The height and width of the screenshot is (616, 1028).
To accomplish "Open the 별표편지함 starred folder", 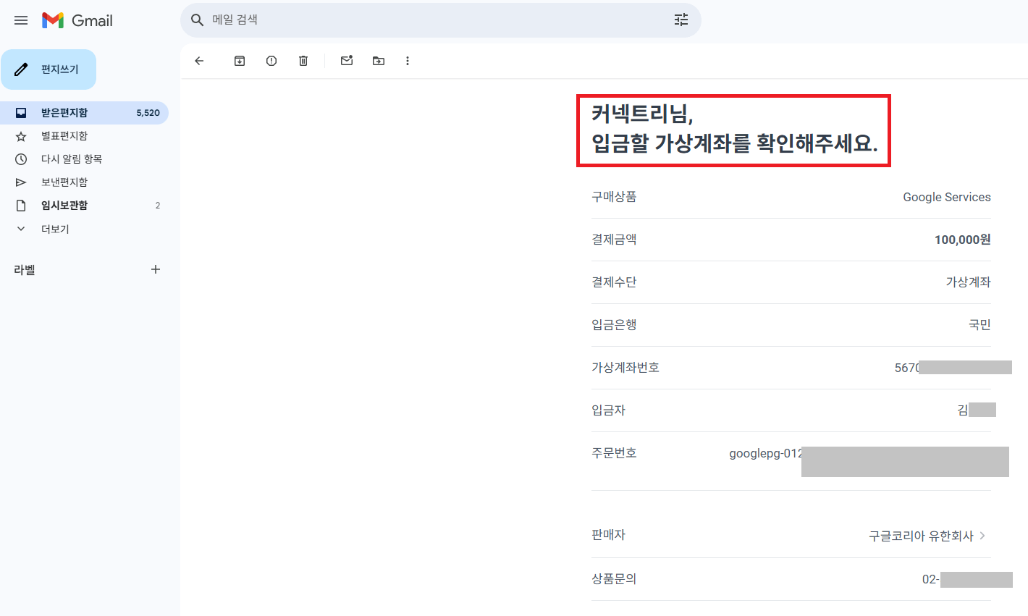I will [x=84, y=136].
